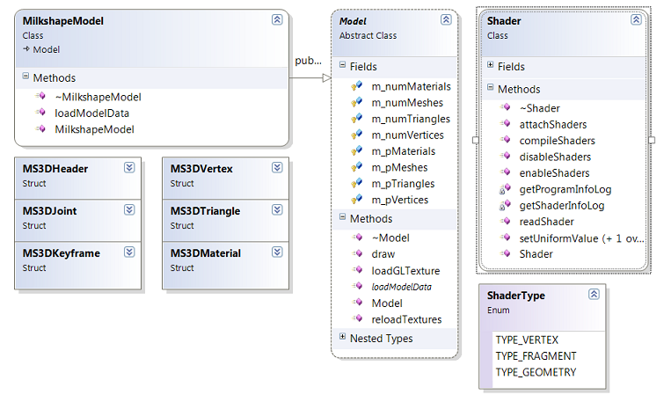Click the MilkshapeModel class title
Viewport: 671px width, 402px height.
click(63, 20)
